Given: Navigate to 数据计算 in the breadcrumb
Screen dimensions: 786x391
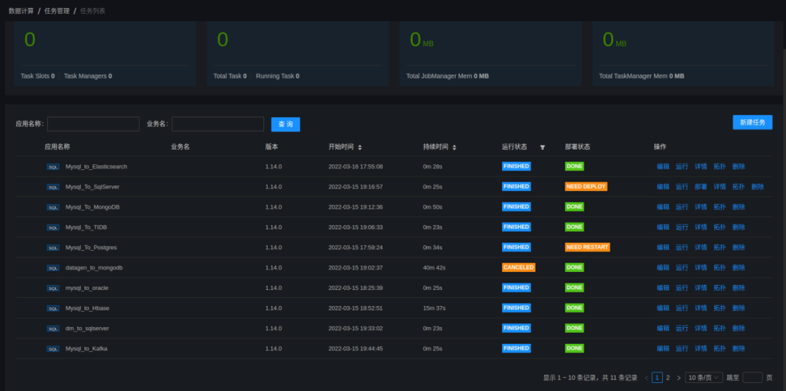Looking at the screenshot, I should (21, 11).
